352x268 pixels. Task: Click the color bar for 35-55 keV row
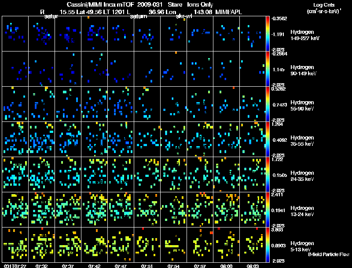268,140
